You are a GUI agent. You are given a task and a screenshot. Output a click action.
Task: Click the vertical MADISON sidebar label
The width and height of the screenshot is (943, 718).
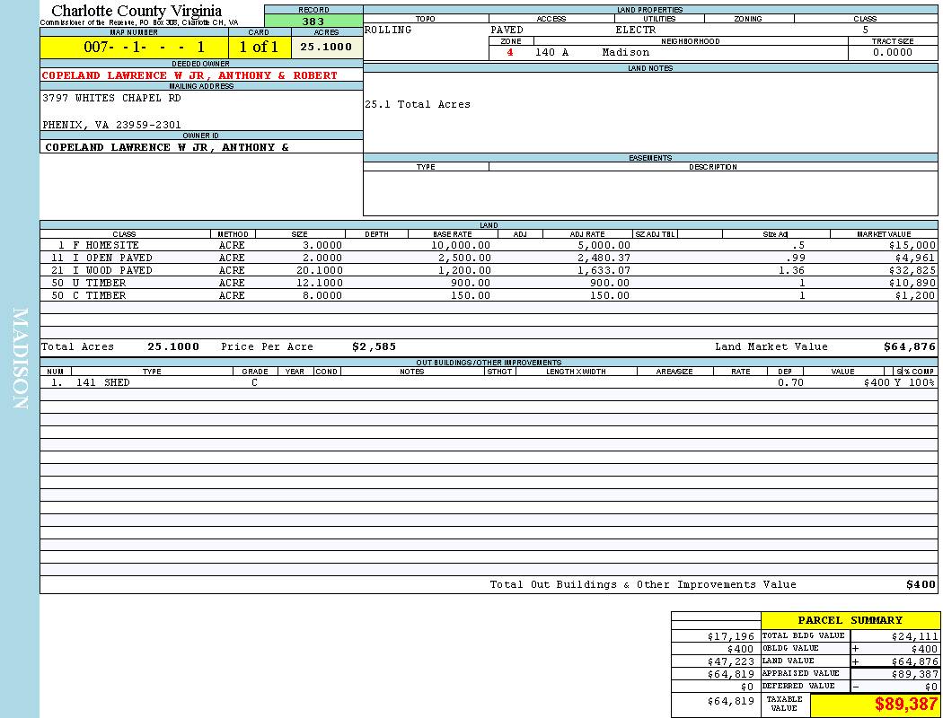pos(20,359)
